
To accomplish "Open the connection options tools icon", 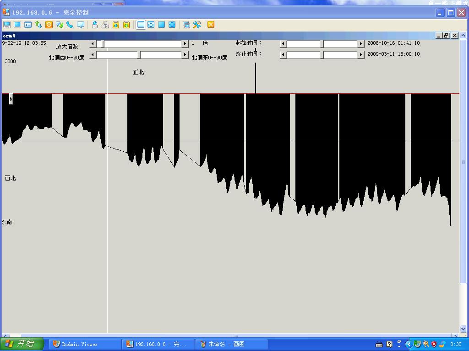I will [x=197, y=25].
